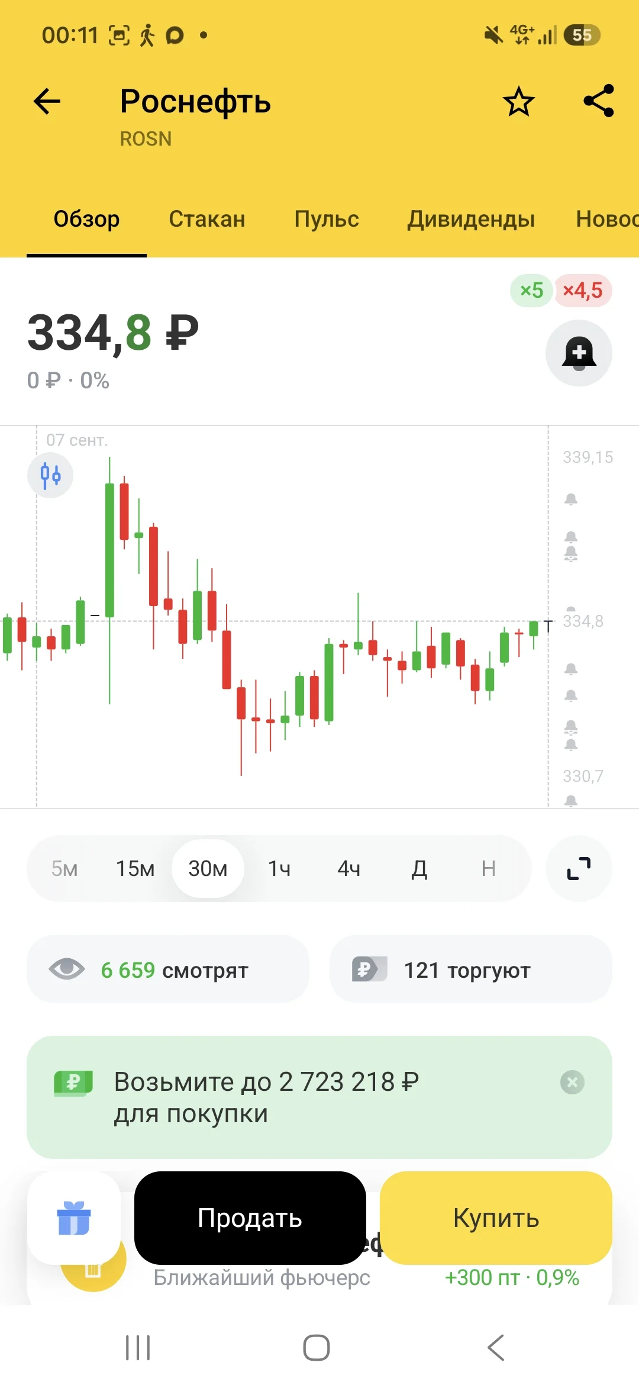Add Роснефть to favorites with star
The image size is (639, 1385).
pyautogui.click(x=519, y=101)
